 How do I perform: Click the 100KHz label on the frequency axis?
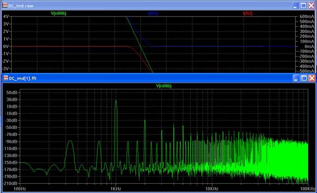point(308,189)
